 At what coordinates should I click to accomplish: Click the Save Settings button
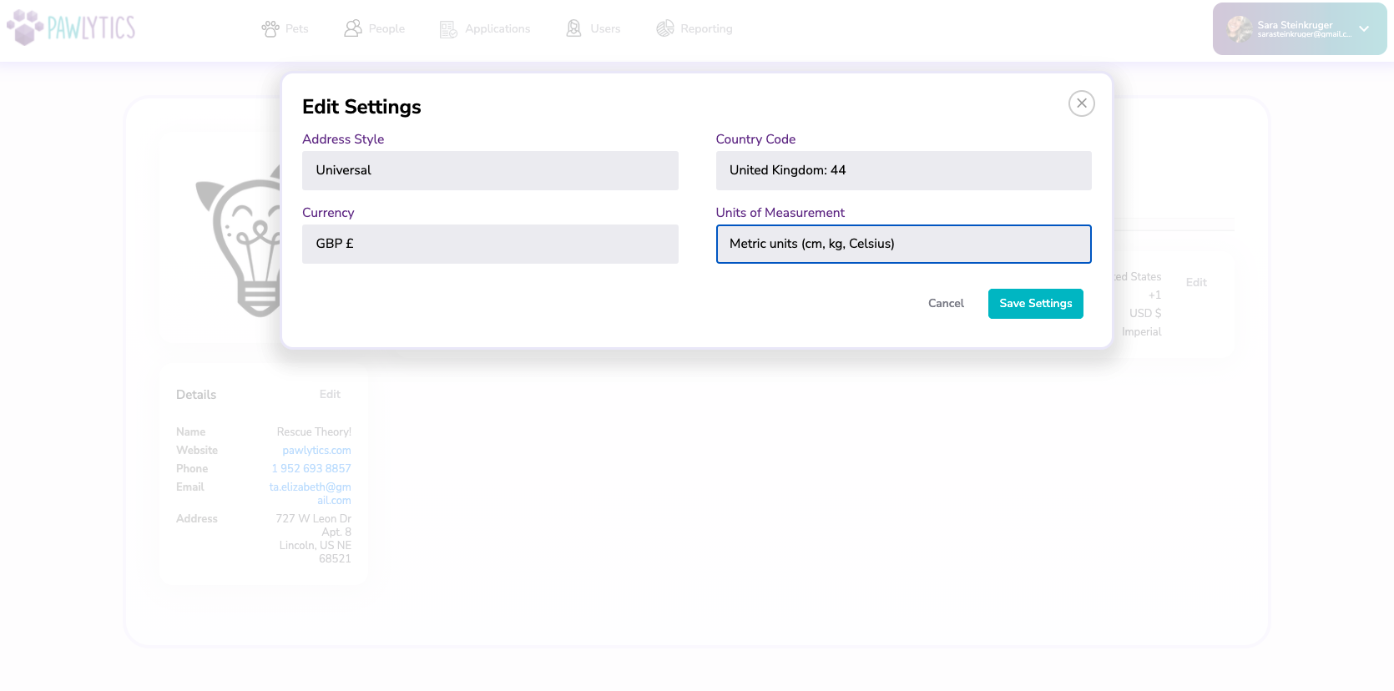(1035, 304)
